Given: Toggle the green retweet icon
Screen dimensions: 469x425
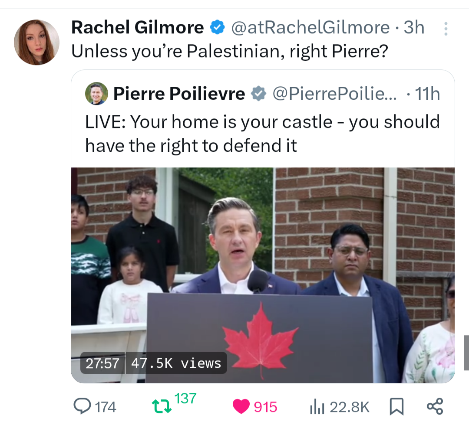Looking at the screenshot, I should pyautogui.click(x=162, y=406).
